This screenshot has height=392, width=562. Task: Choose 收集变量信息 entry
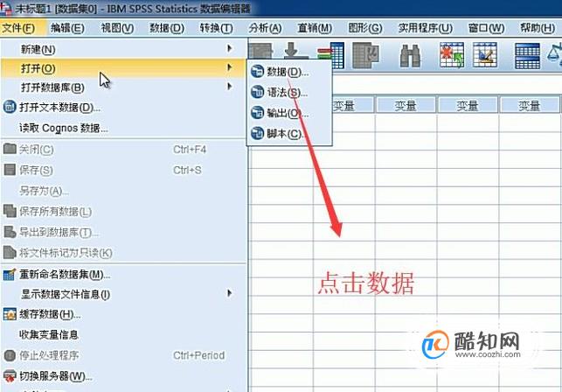(123, 335)
